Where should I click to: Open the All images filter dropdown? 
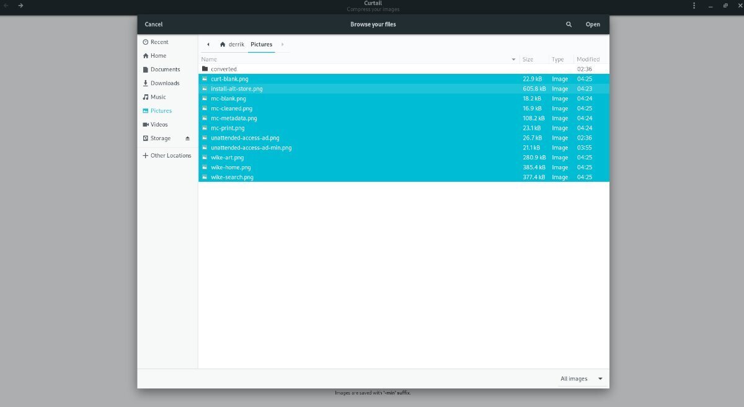[x=581, y=378]
